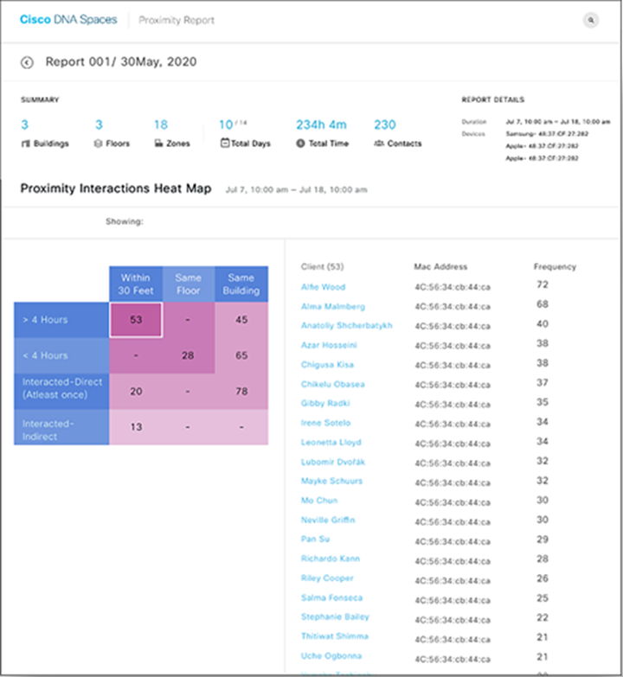The height and width of the screenshot is (677, 623).
Task: Select the 28 Same Floor cell
Action: tap(188, 355)
